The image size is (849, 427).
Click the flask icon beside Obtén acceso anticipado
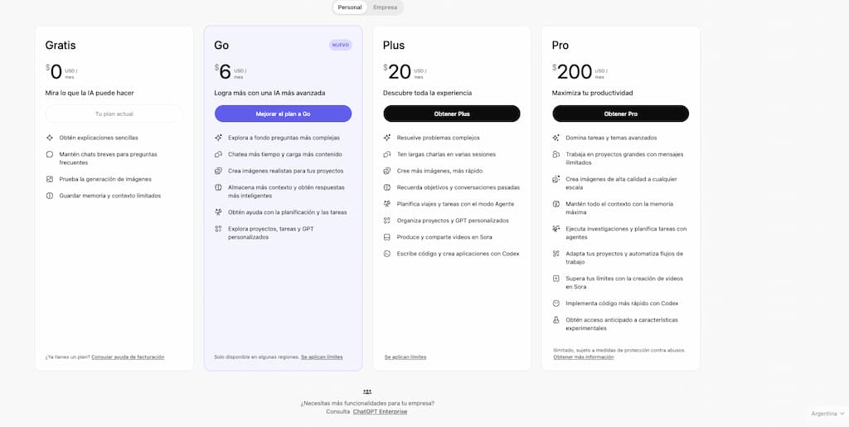click(556, 320)
